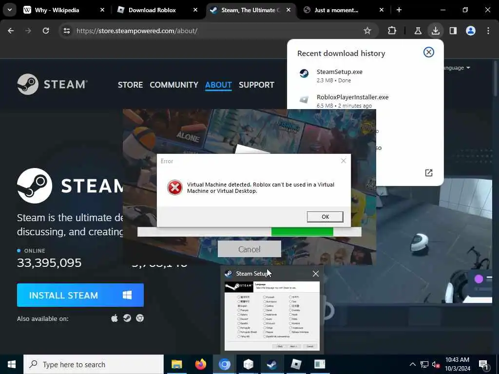Click the taskbar search box
This screenshot has height=374, width=499.
94,364
